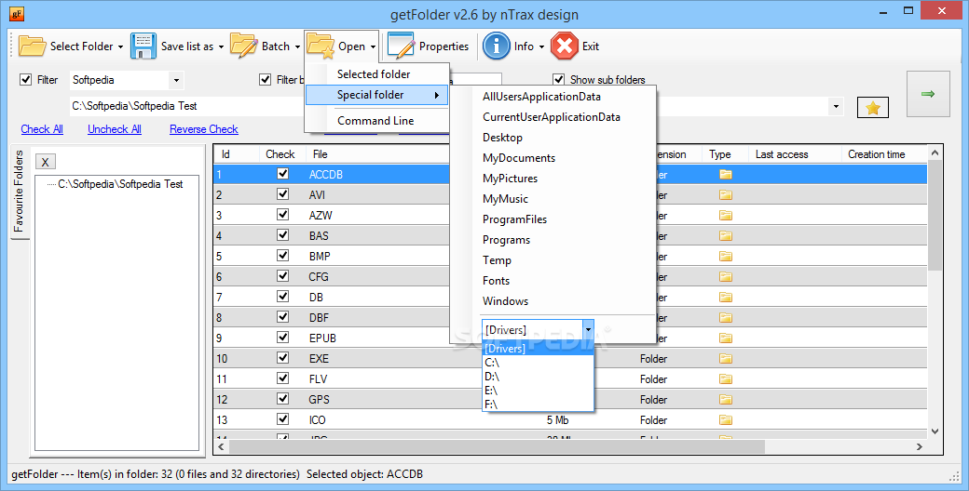Toggle the [Drivers] combo box arrow
Screen dimensions: 969x491
pyautogui.click(x=588, y=329)
